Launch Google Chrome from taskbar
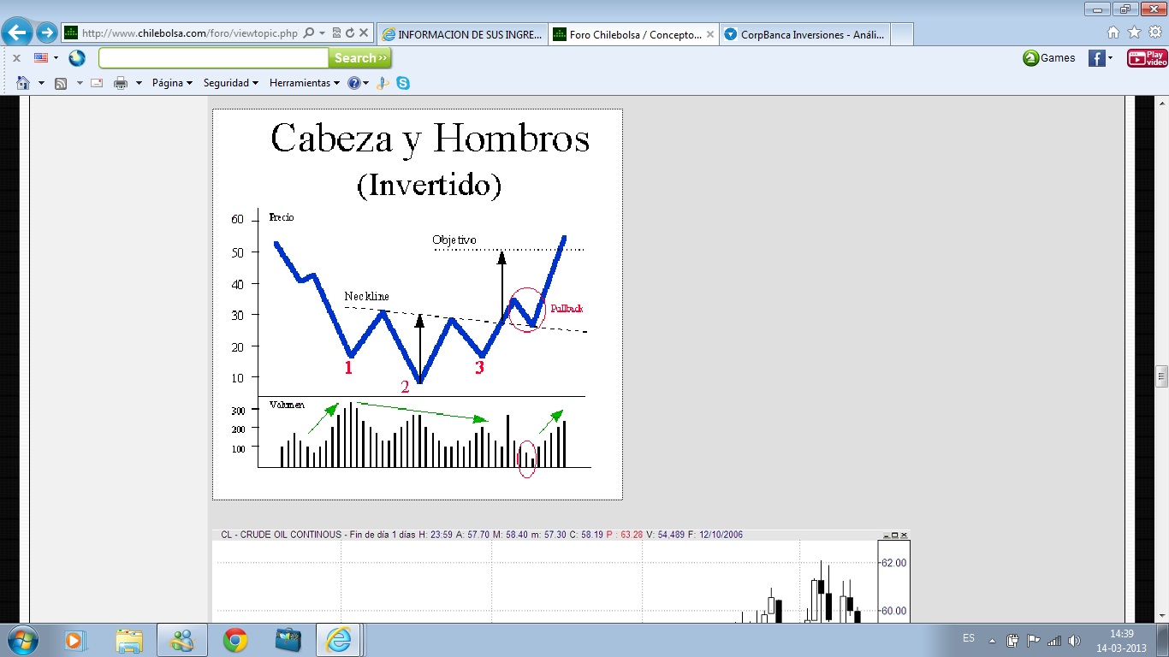 tap(234, 640)
